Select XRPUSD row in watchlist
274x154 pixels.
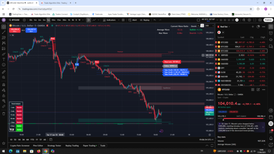pyautogui.click(x=241, y=55)
